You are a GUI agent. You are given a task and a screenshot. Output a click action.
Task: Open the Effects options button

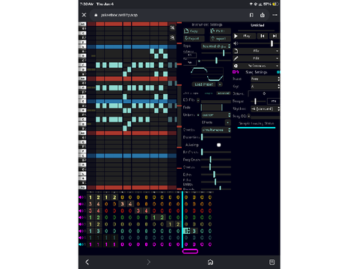click(x=227, y=123)
